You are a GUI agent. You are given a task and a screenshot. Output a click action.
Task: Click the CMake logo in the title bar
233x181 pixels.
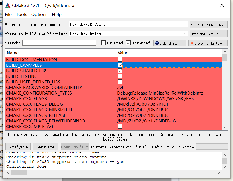[8, 5]
